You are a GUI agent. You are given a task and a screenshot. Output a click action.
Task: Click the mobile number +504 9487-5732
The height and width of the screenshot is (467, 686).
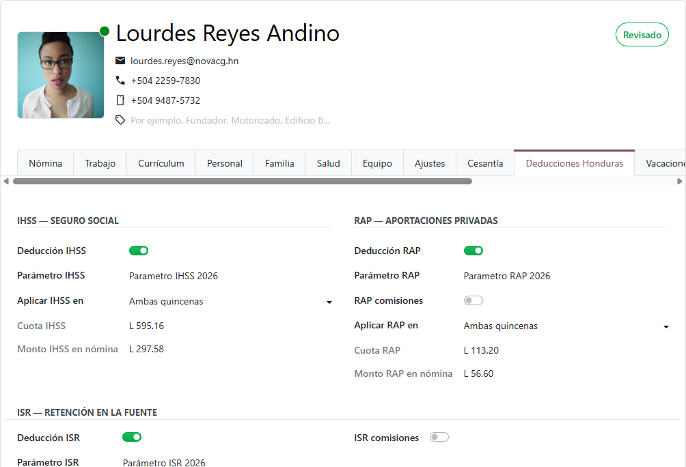(x=165, y=100)
